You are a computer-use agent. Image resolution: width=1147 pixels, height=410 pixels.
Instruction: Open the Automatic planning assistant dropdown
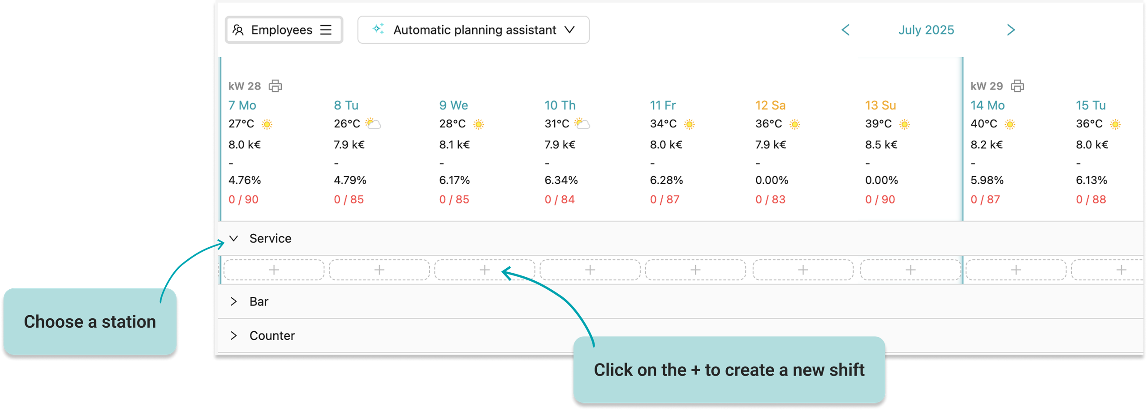click(473, 30)
